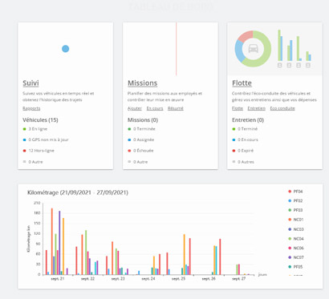Click the tallest orange-red bar on sept. 21
329x299 pixels.
point(52,241)
